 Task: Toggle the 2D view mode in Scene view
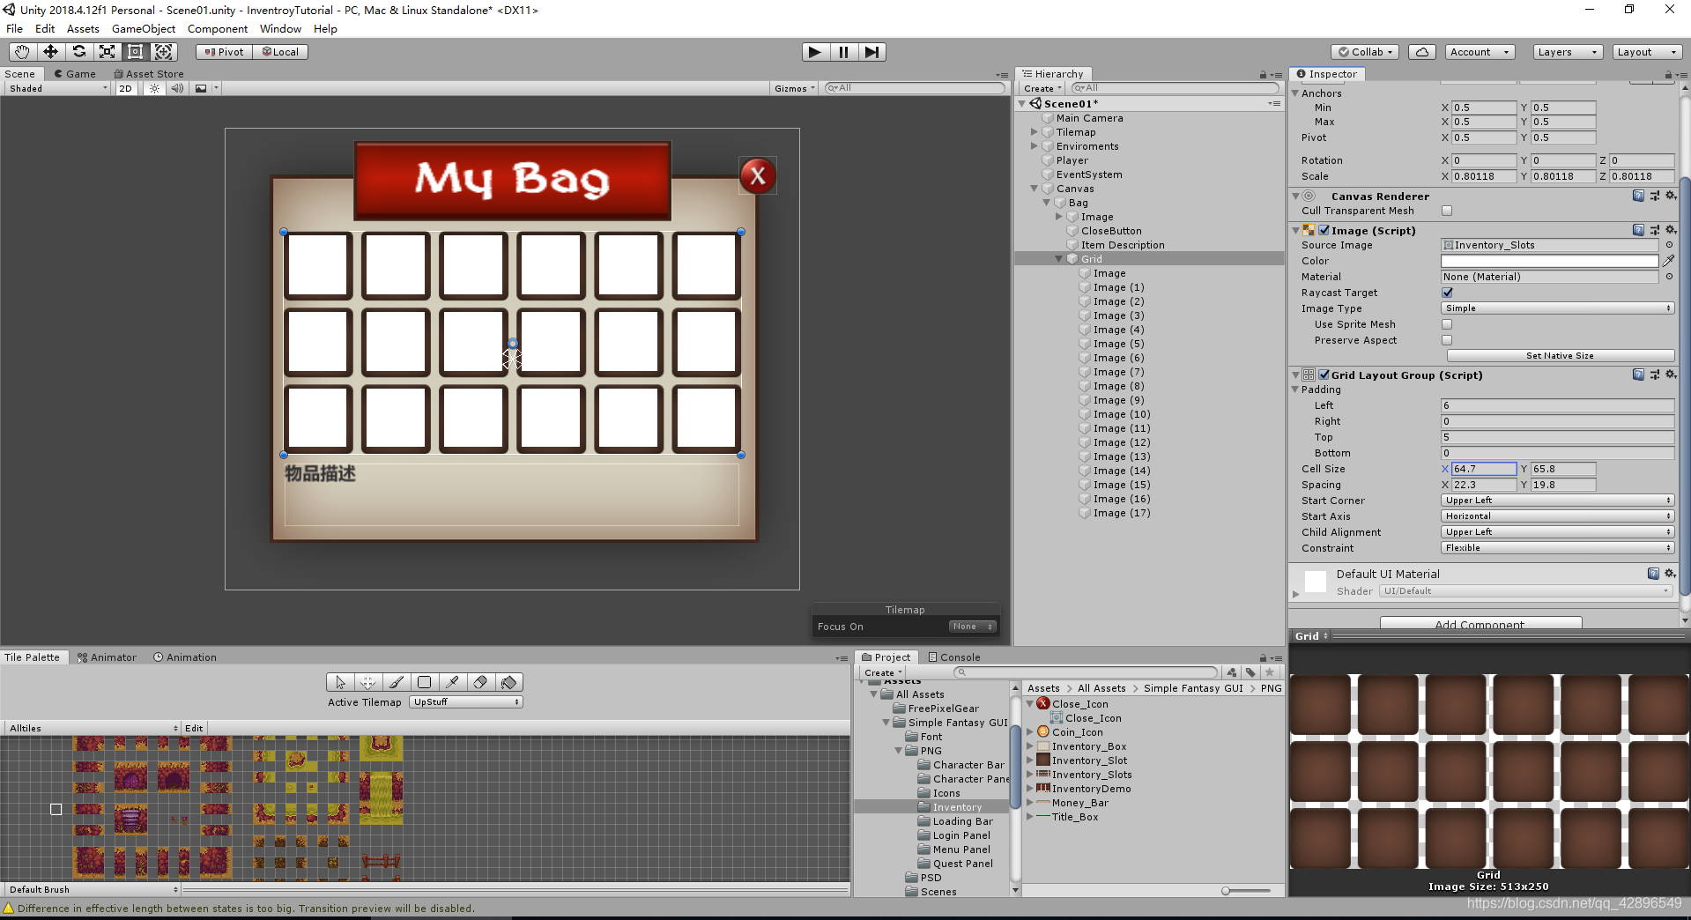click(x=125, y=88)
